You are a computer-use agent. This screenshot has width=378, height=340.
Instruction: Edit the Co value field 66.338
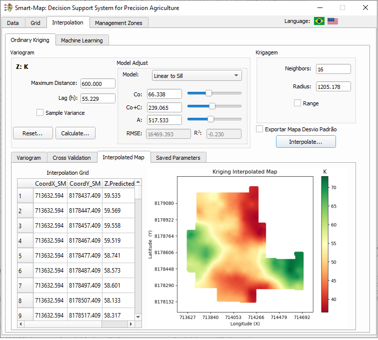click(x=164, y=94)
